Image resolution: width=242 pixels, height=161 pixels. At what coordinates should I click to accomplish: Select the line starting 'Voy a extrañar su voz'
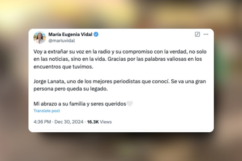(120, 52)
